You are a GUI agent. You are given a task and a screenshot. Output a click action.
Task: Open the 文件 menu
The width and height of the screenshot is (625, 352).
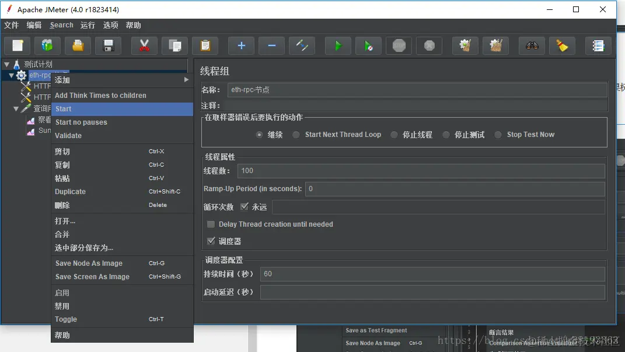pyautogui.click(x=11, y=25)
